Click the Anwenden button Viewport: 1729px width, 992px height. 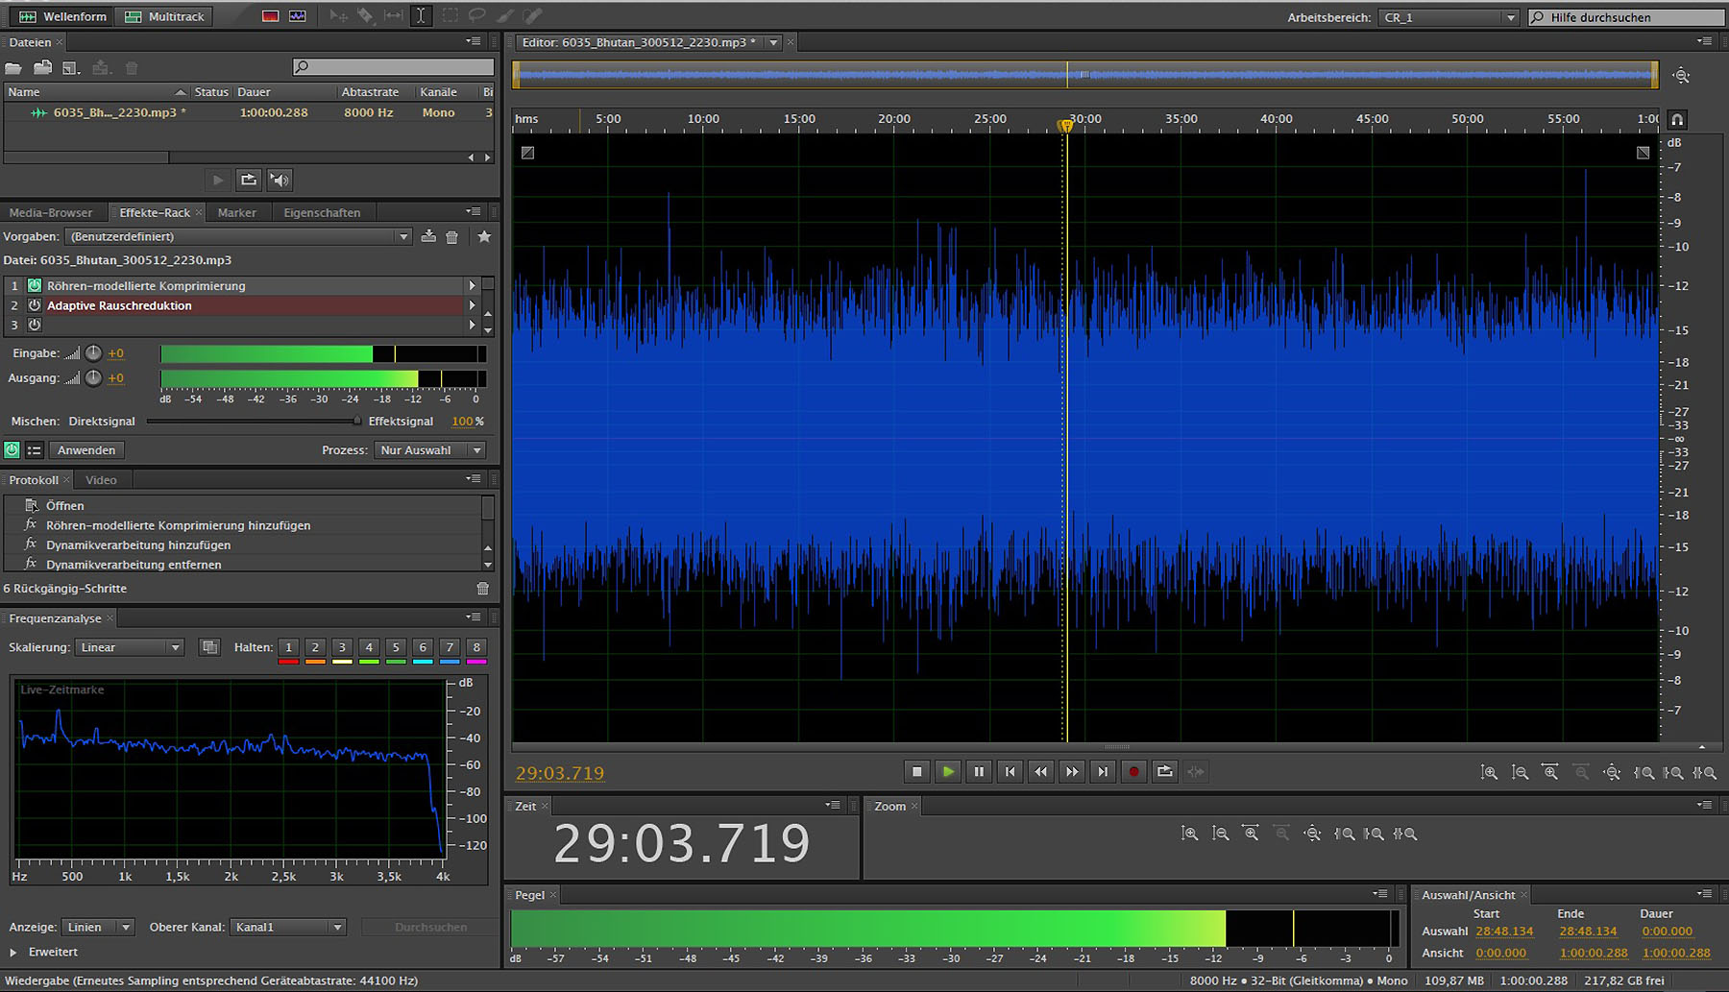[86, 449]
